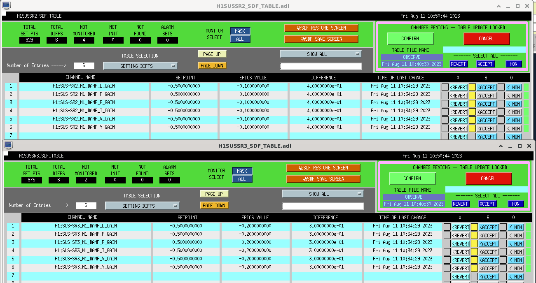Open the SDF RESTORE SCREEN in SR3 window
Screen dimensions: 536x283
pyautogui.click(x=323, y=168)
